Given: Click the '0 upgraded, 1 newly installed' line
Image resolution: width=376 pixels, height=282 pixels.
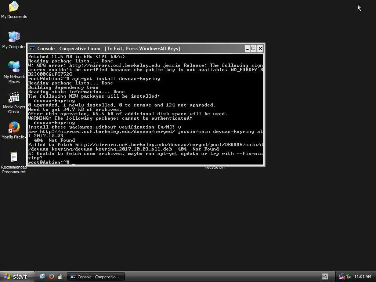Looking at the screenshot, I should [122, 105].
